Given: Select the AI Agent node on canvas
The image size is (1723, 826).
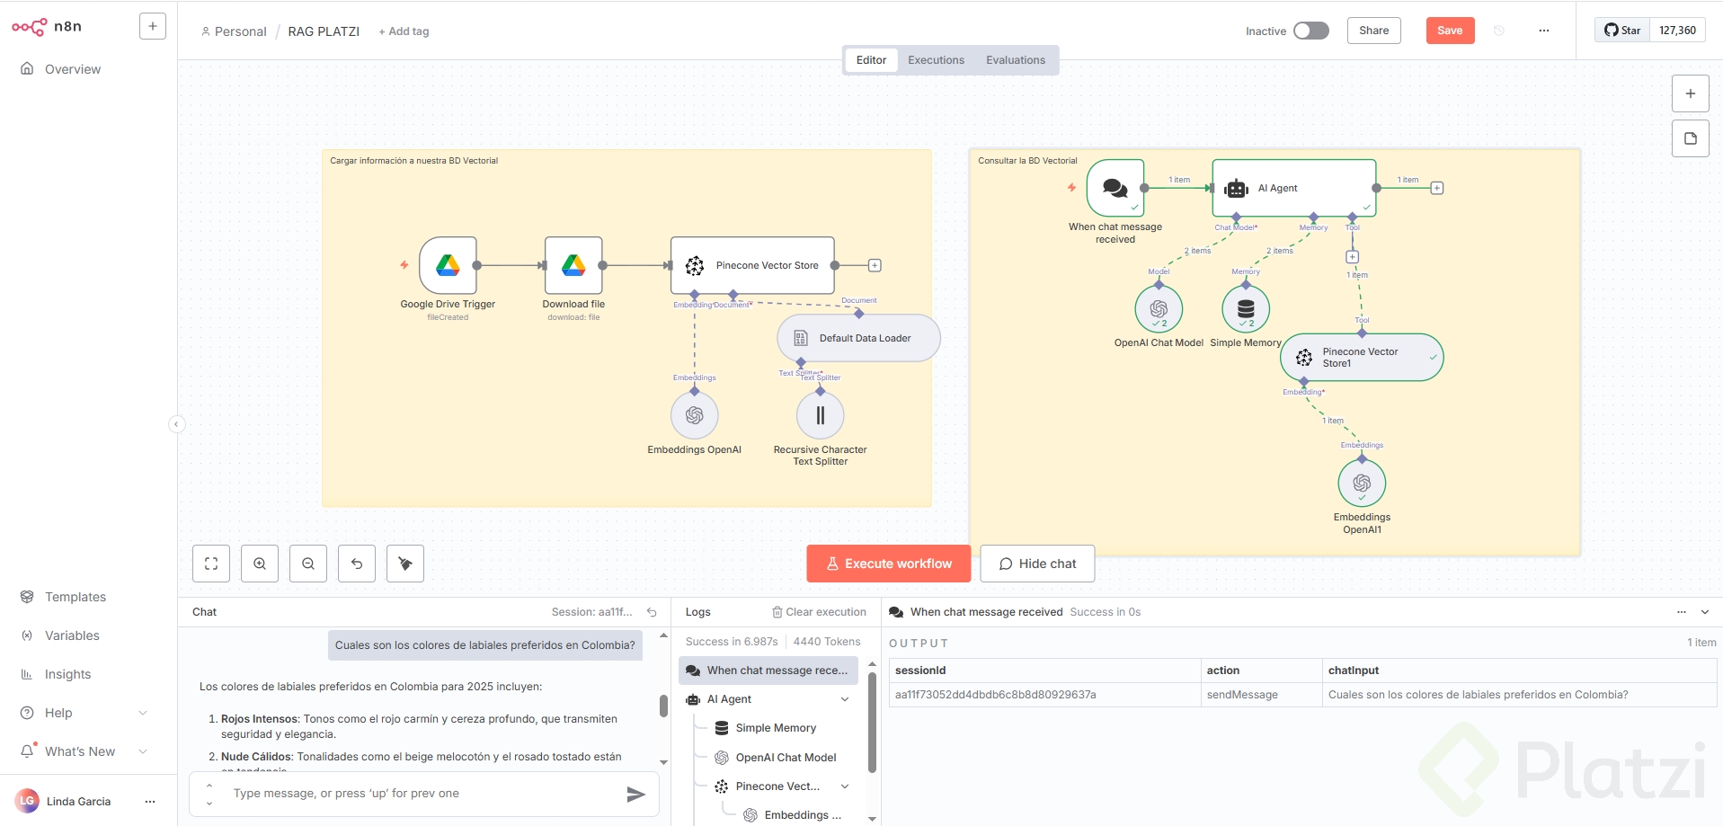Looking at the screenshot, I should (1294, 188).
